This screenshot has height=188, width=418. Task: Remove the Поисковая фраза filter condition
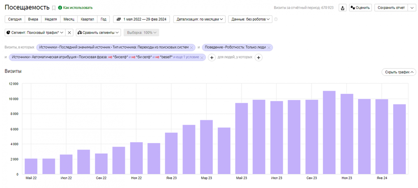pos(202,58)
